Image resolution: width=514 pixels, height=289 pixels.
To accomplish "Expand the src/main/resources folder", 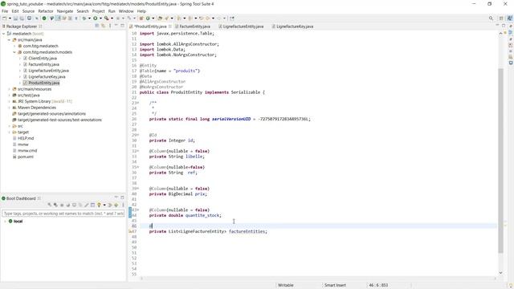I will (9, 89).
